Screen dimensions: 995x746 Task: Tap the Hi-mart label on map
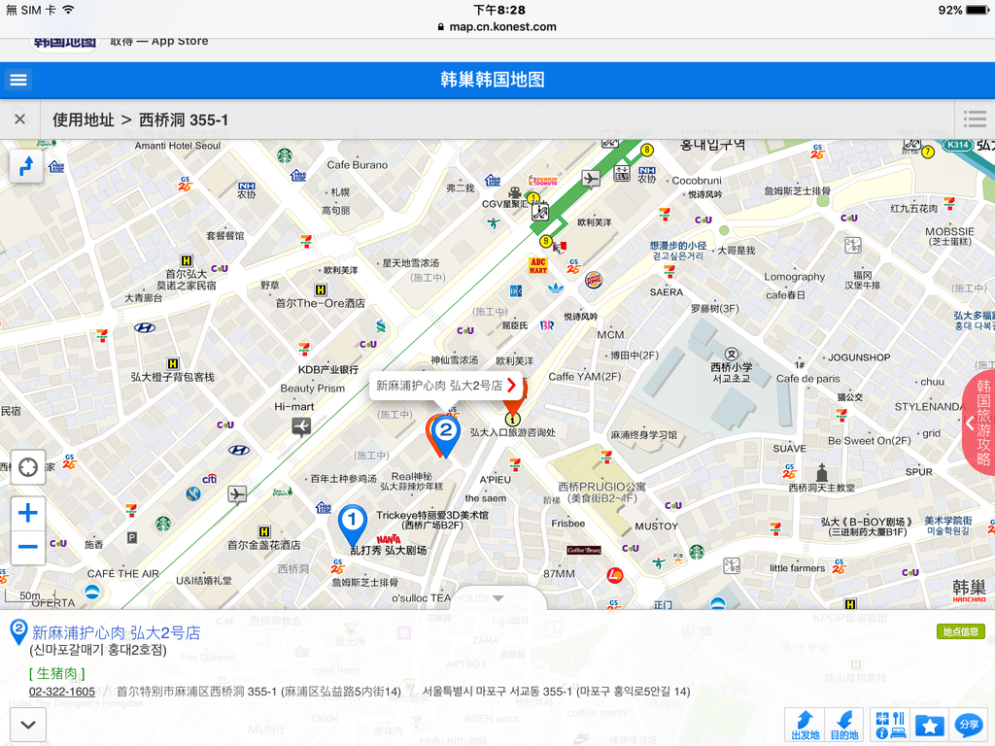(294, 407)
